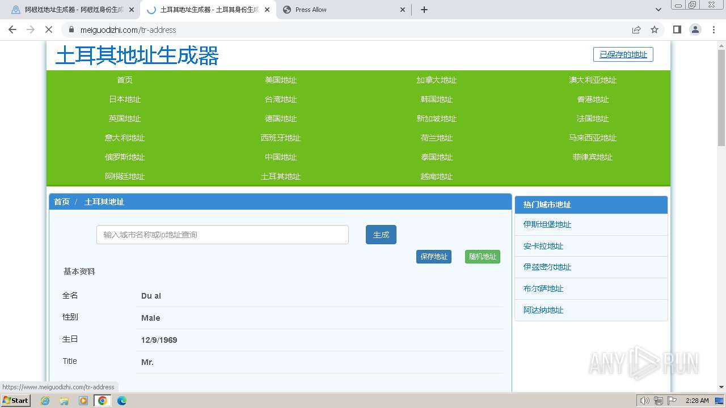Close the 阿根廷地址生成器 tab
Image resolution: width=726 pixels, height=408 pixels.
(x=132, y=10)
